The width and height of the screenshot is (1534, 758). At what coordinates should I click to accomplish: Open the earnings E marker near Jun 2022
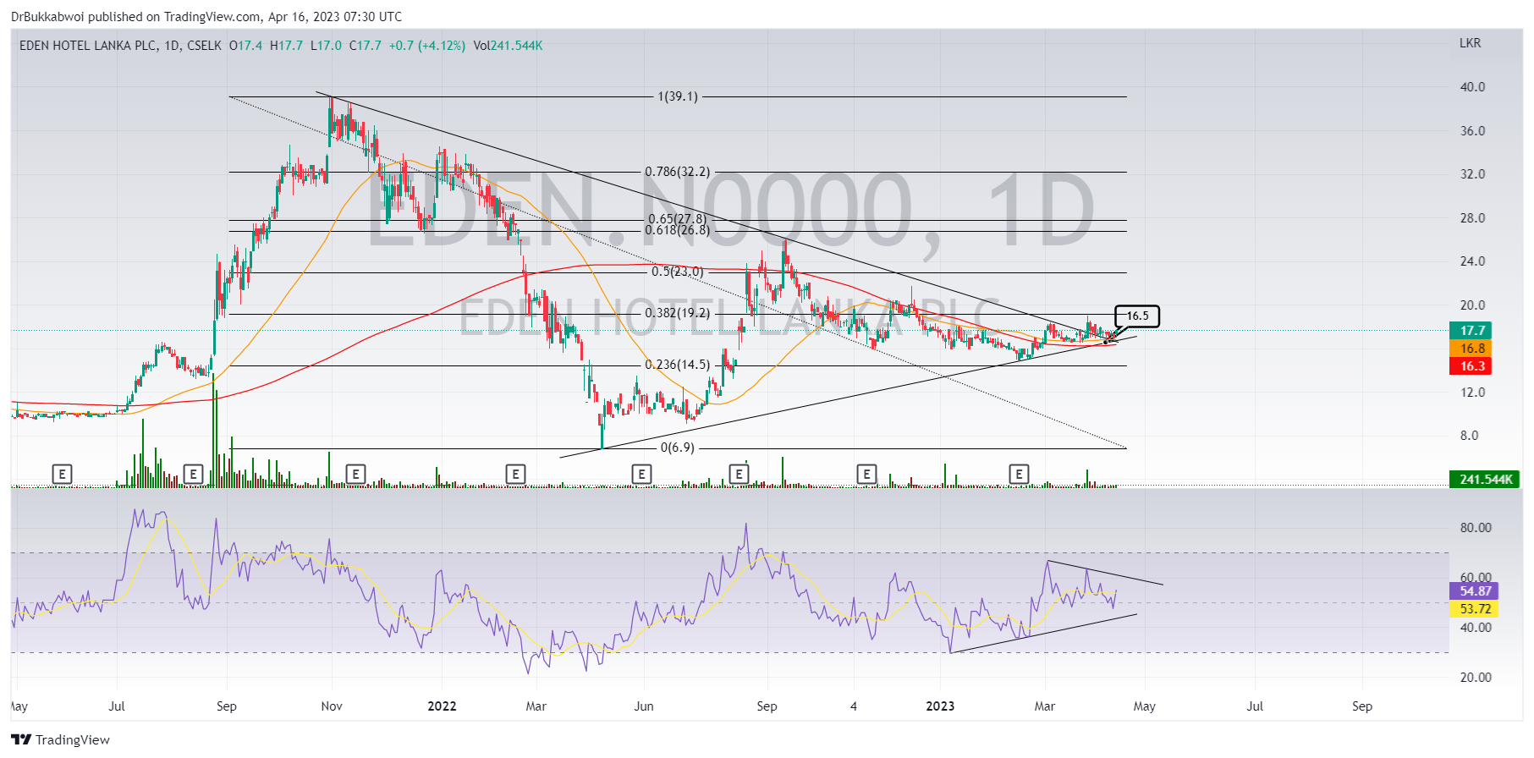click(641, 474)
